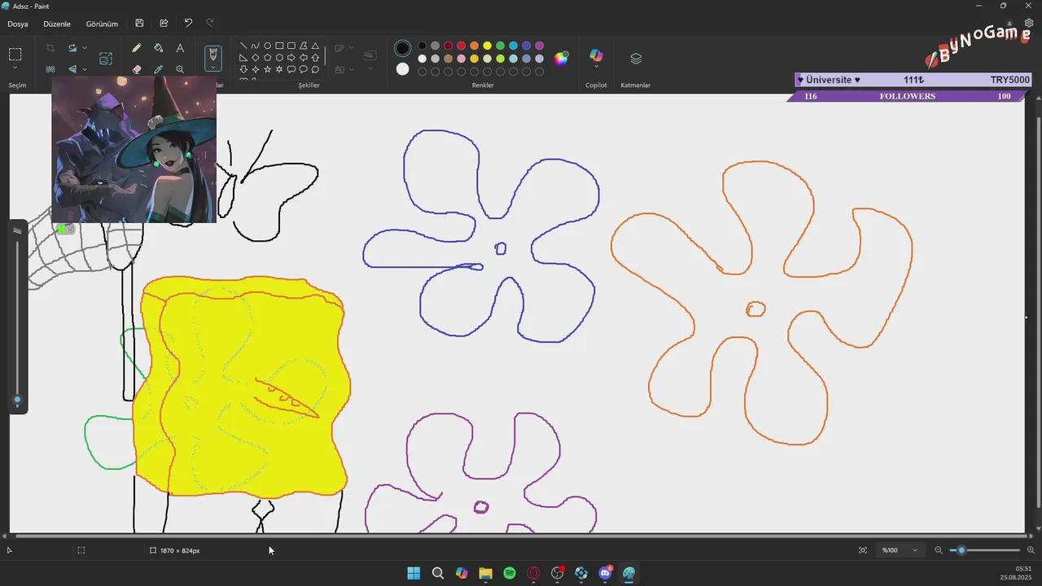Open Paint settings gear
The width and height of the screenshot is (1042, 586).
[1029, 24]
